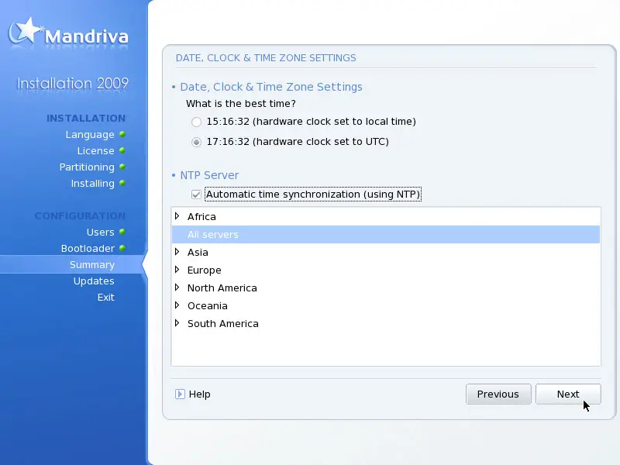This screenshot has height=465, width=620.
Task: Click the Language step in sidebar
Action: coord(90,134)
